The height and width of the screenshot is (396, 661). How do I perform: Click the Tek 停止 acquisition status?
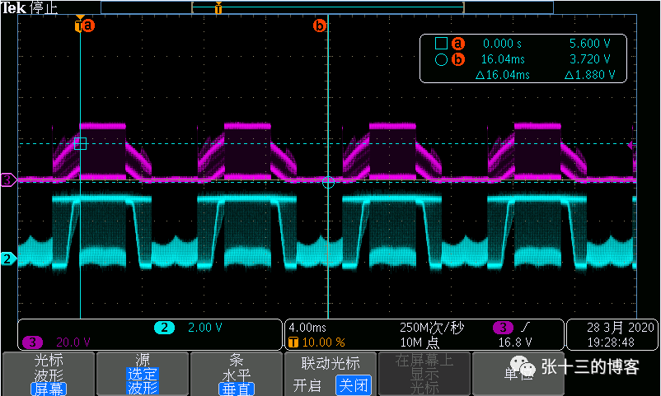point(29,7)
